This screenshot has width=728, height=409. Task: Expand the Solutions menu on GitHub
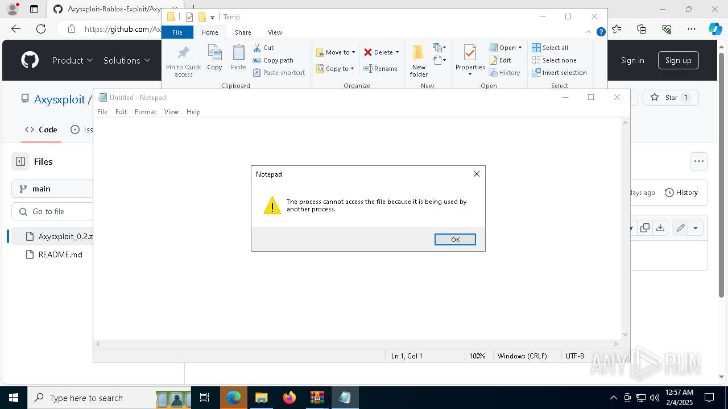pyautogui.click(x=127, y=60)
